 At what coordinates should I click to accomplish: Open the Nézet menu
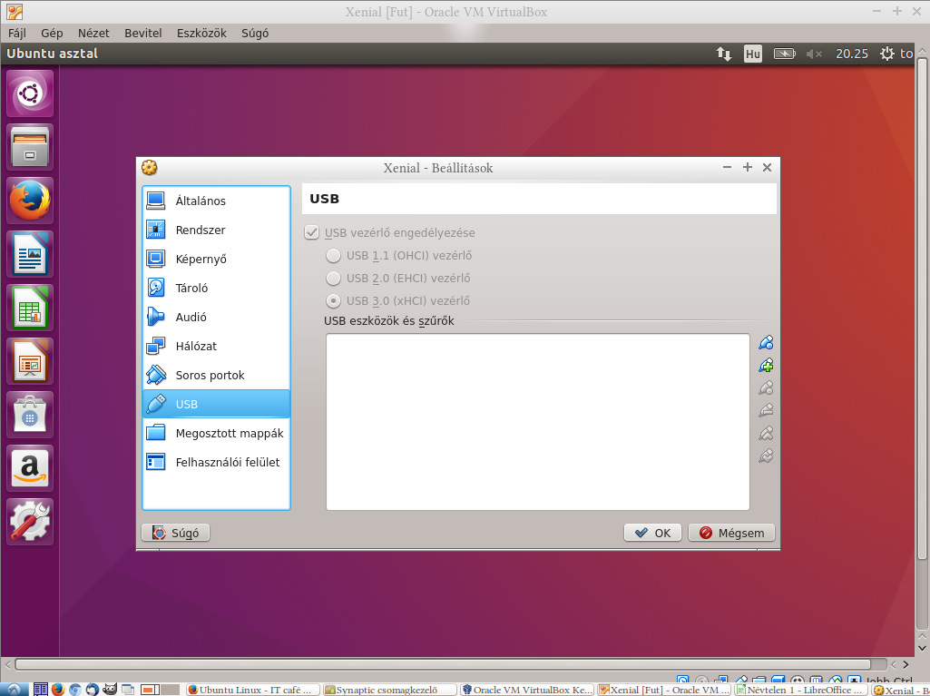pos(93,34)
